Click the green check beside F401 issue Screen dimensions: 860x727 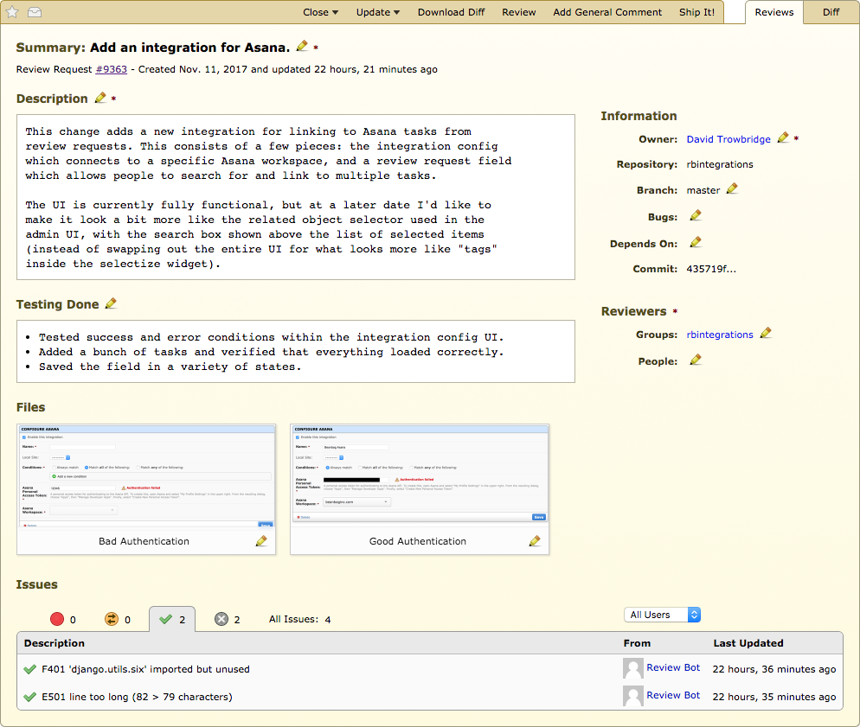coord(29,669)
